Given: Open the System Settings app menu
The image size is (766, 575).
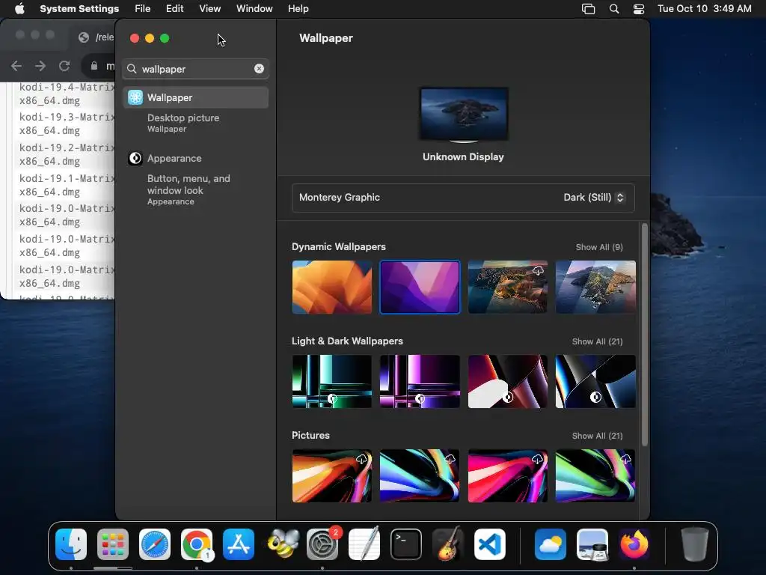Looking at the screenshot, I should tap(79, 9).
